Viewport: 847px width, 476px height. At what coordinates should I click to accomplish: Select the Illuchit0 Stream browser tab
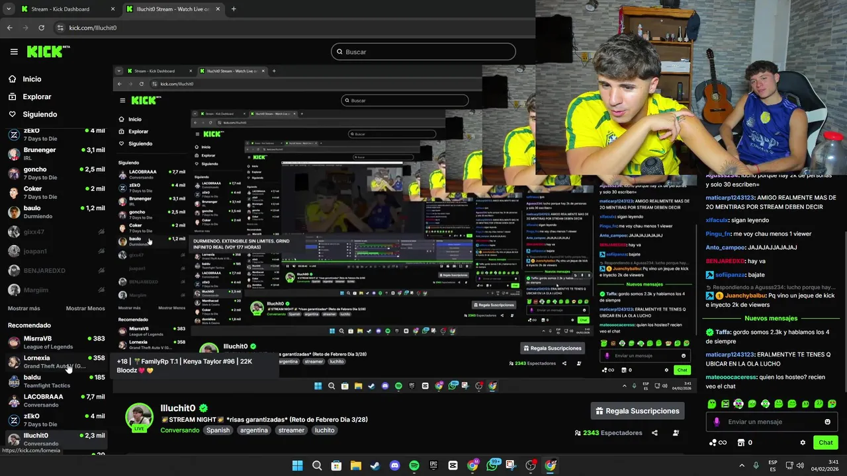pos(172,9)
